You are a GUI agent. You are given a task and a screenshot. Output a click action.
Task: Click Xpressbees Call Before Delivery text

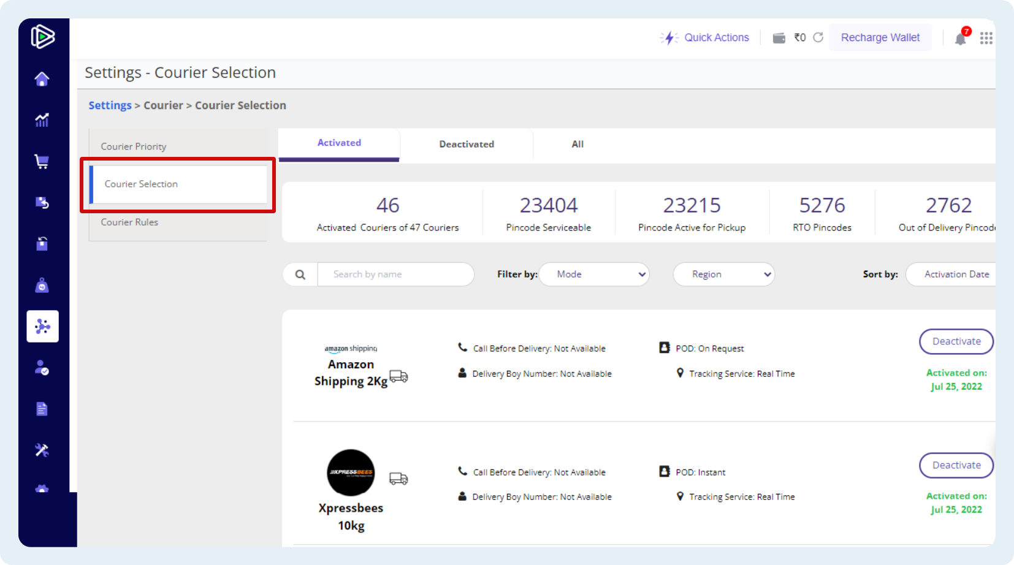(x=539, y=472)
